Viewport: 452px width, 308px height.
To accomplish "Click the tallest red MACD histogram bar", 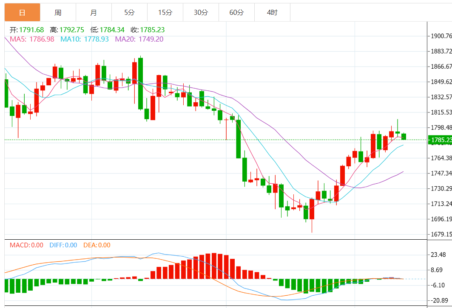I will (214, 266).
